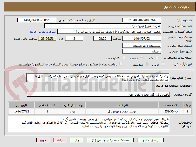Image resolution: width=196 pixels, height=147 pixels.
Task: Open مشاهده مدارک پیوستی (1) button
Action: pos(110,140)
